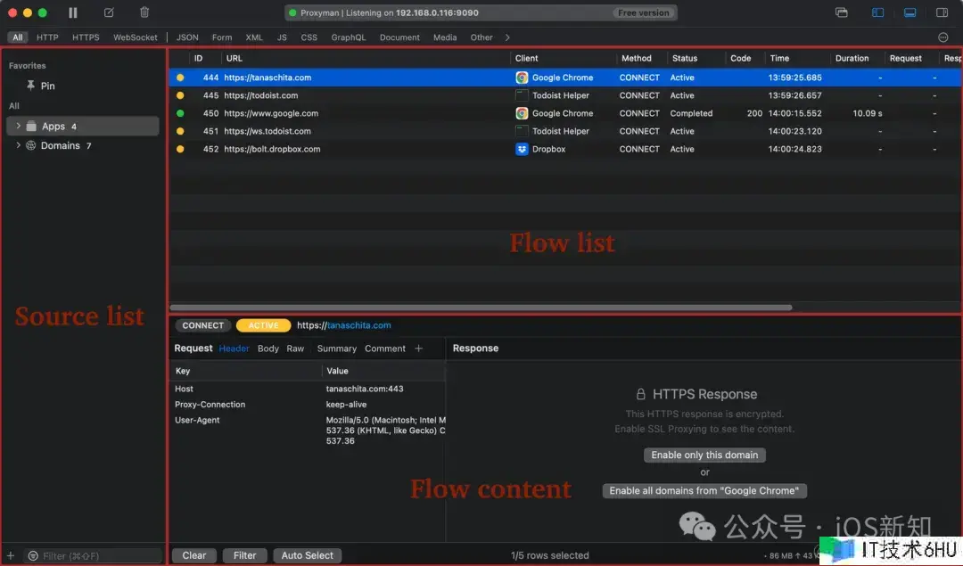Toggle the right panel layout icon
This screenshot has width=963, height=566.
[942, 12]
